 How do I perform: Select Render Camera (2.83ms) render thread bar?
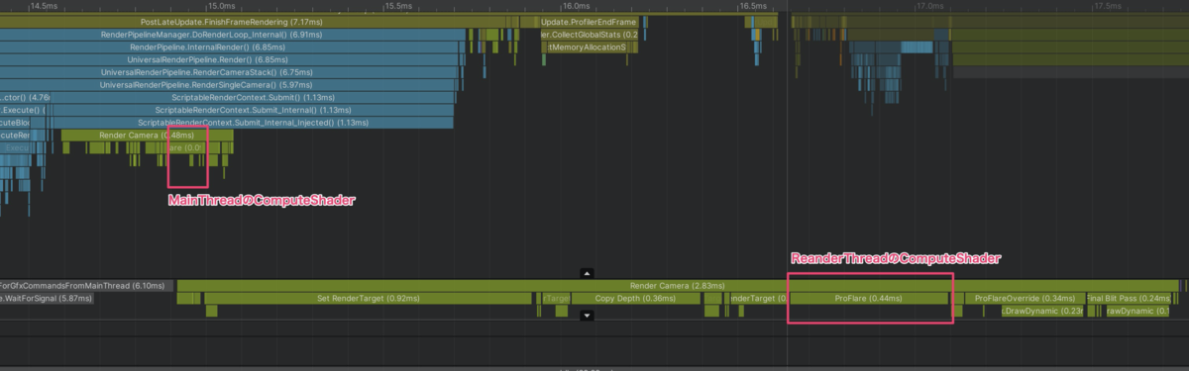(x=678, y=286)
